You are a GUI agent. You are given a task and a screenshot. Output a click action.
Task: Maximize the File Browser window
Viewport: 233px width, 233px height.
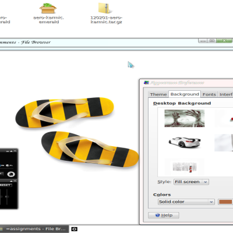(212, 41)
